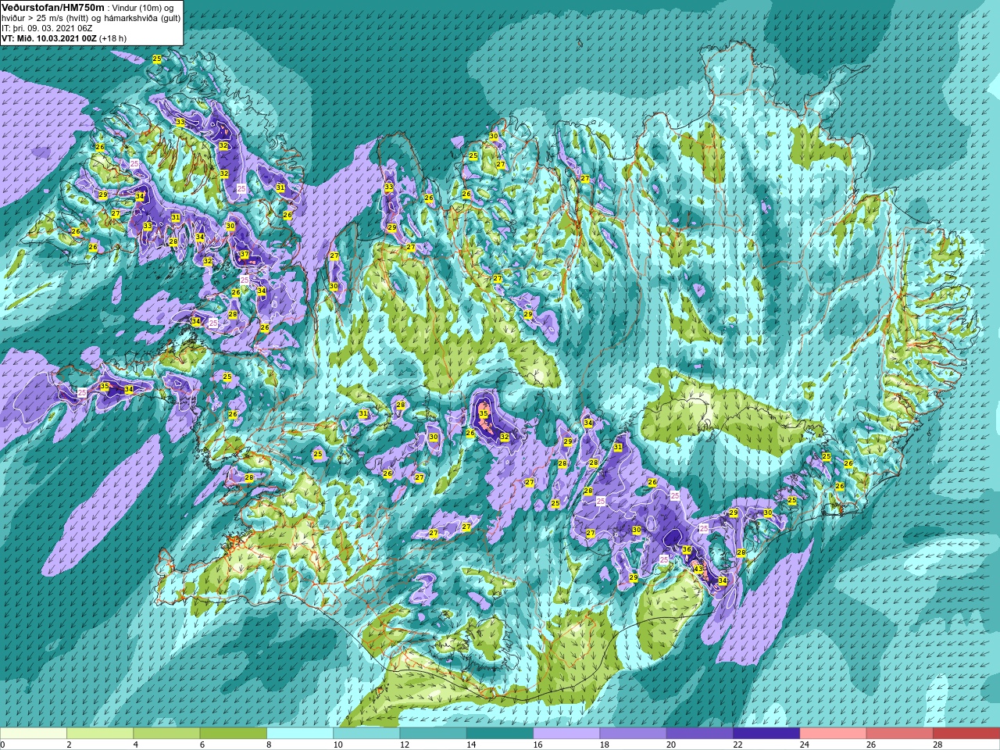The width and height of the screenshot is (1000, 750).
Task: Click the '(+18 h)' forecast offset text
Action: coord(112,37)
